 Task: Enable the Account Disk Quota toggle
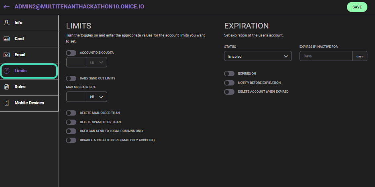(71, 53)
